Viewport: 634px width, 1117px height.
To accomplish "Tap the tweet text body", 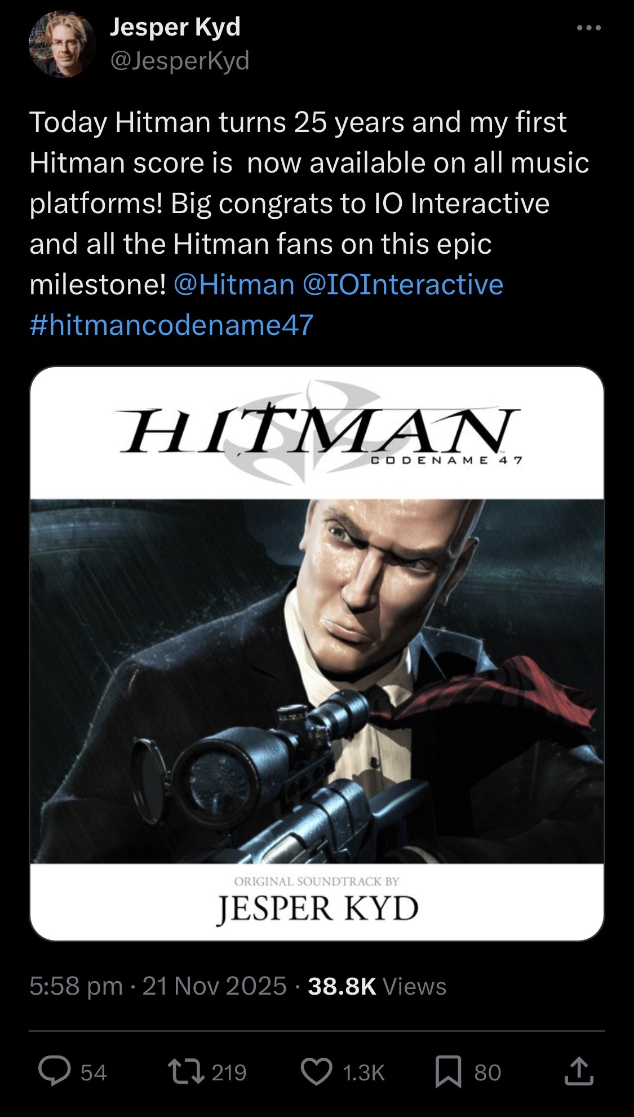I will (x=309, y=223).
